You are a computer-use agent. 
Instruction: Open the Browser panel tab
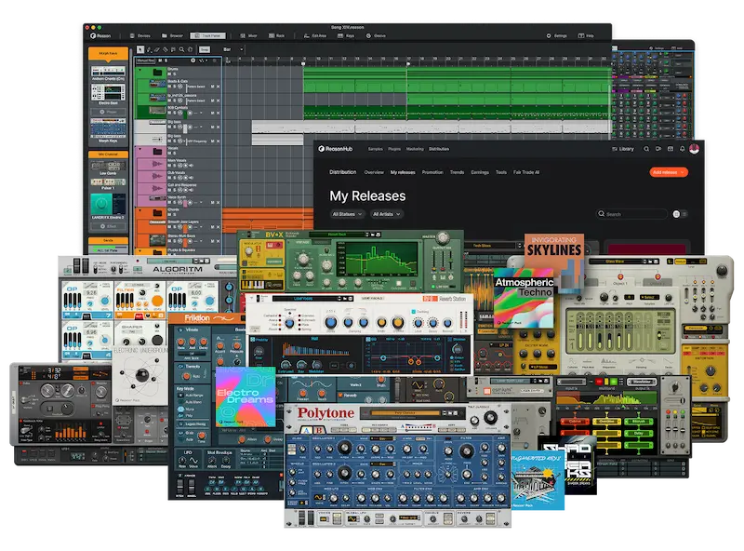pyautogui.click(x=172, y=35)
